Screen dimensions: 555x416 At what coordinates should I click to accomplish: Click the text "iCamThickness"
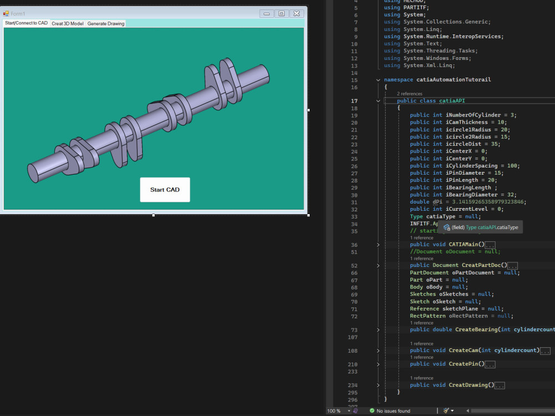(467, 122)
